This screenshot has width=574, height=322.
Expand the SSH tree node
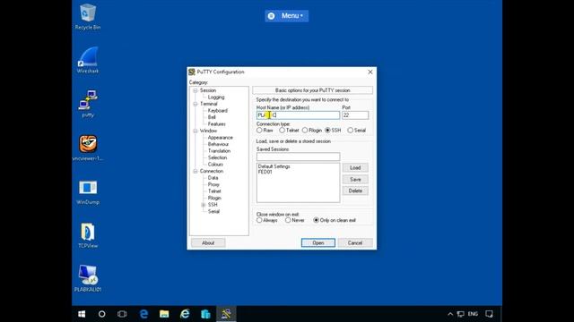point(204,205)
